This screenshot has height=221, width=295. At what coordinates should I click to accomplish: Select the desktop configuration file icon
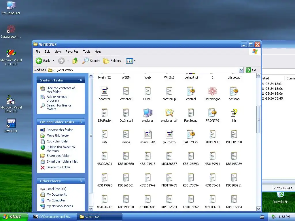click(234, 91)
